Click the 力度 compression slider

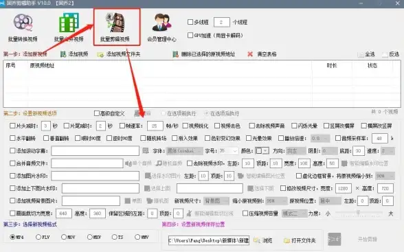coord(359,213)
